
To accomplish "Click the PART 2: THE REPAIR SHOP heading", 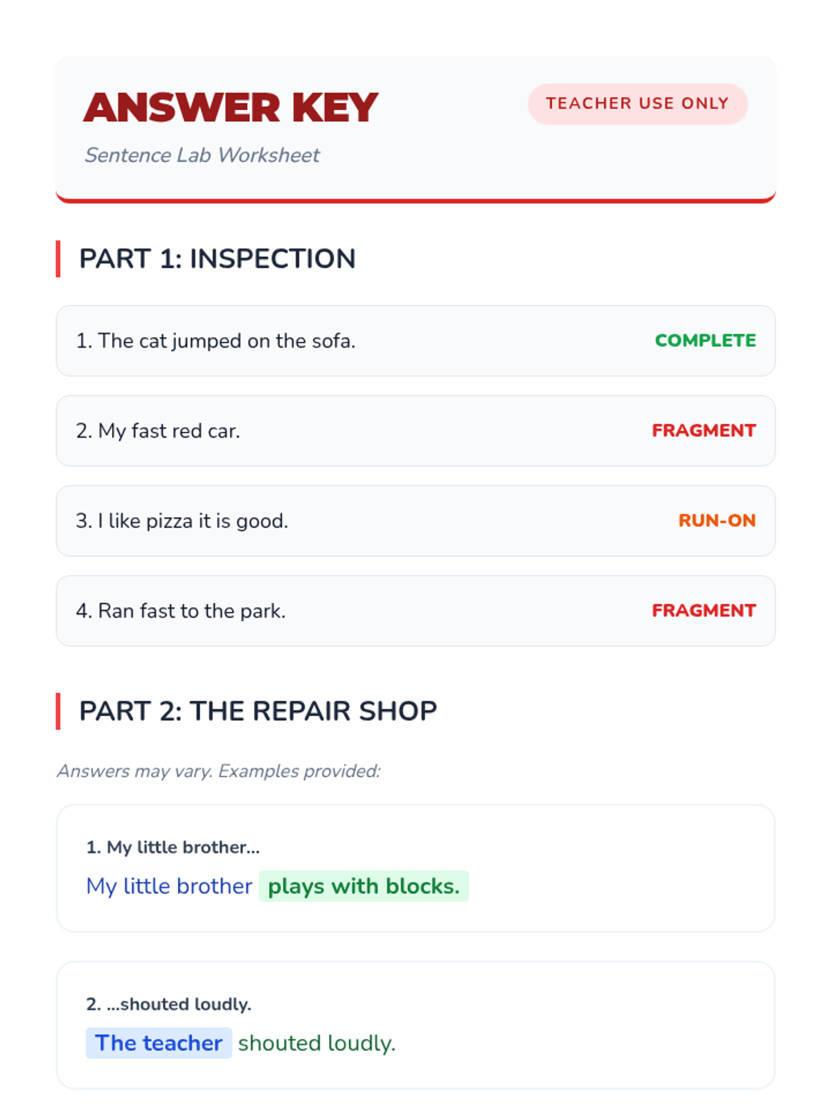I will coord(258,711).
